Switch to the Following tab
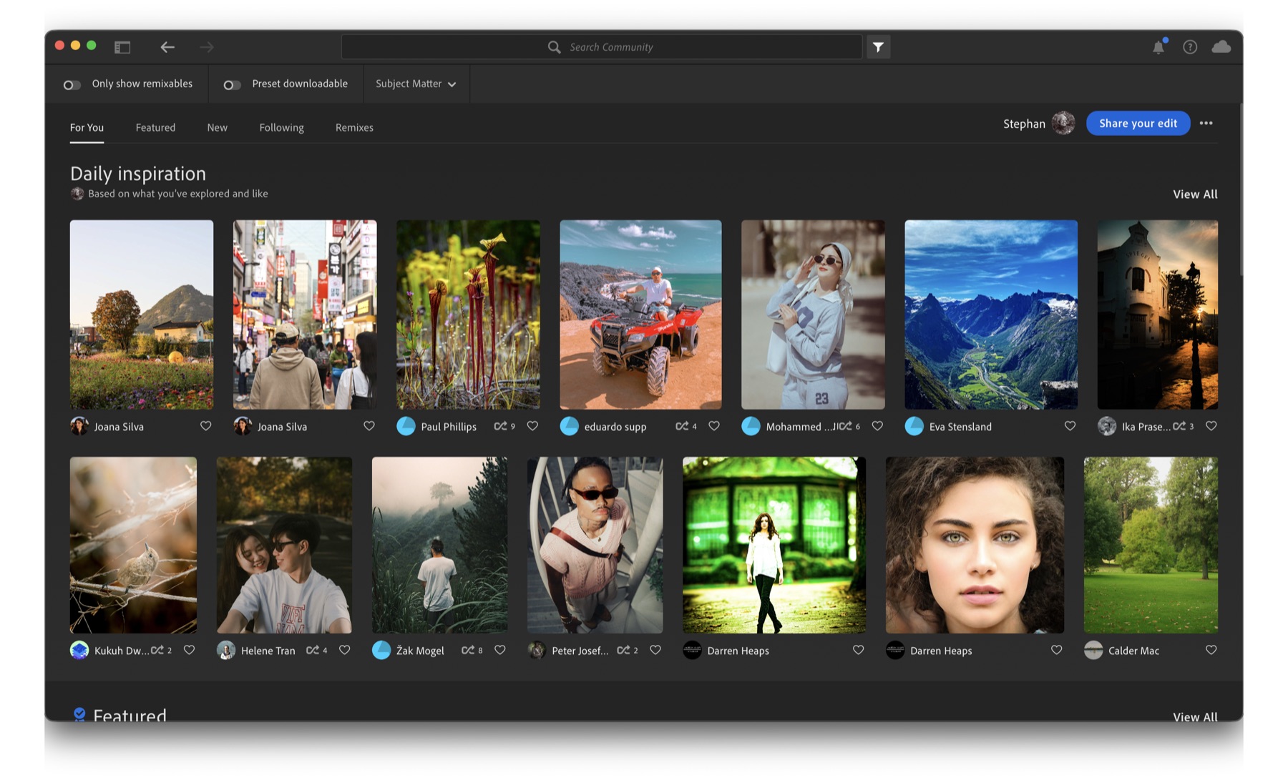 (x=281, y=127)
